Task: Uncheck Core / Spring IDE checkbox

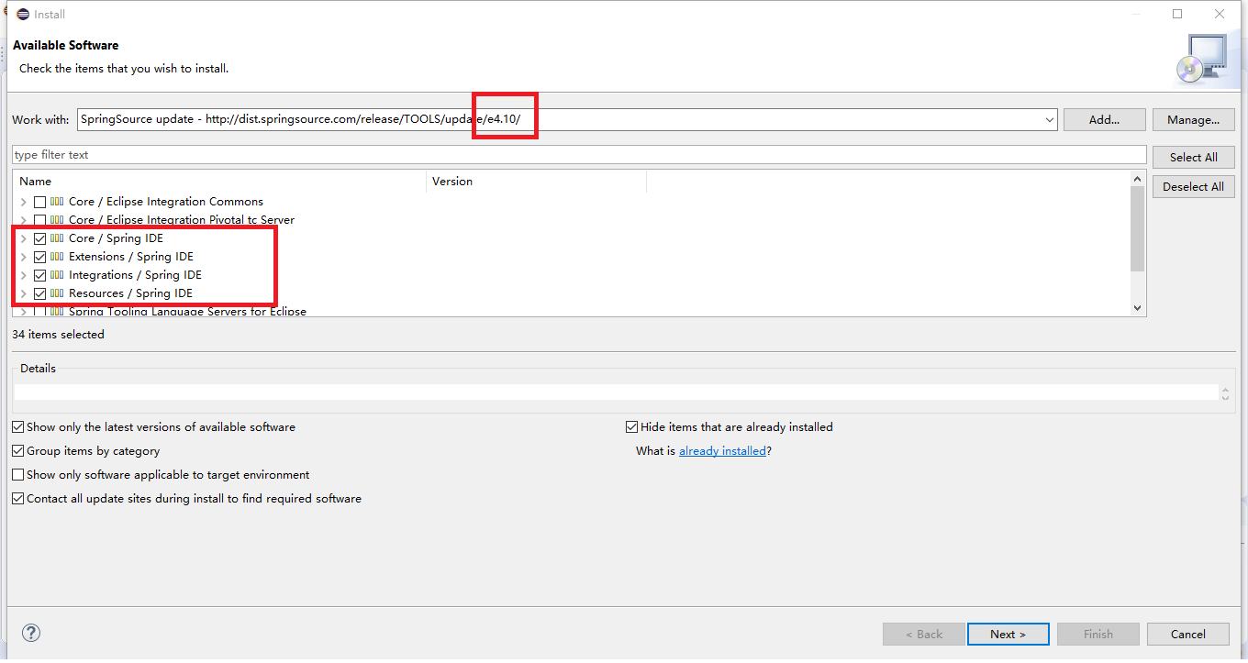Action: [x=39, y=238]
